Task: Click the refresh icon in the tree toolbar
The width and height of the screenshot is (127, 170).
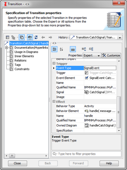Action: (36, 37)
